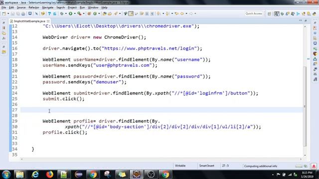
Task: Click on text "profile.click();"
Action: click(65, 132)
